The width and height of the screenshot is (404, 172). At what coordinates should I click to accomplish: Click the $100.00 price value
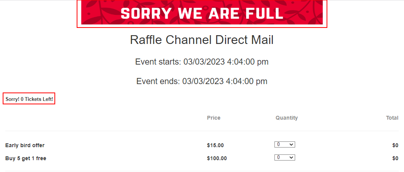coord(217,158)
